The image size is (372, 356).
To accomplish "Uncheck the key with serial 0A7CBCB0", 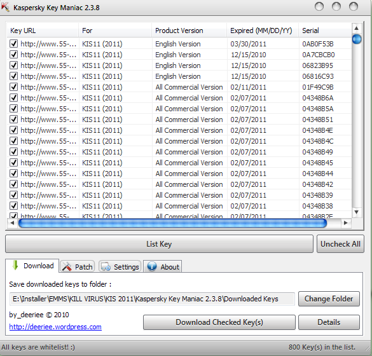I will [14, 55].
